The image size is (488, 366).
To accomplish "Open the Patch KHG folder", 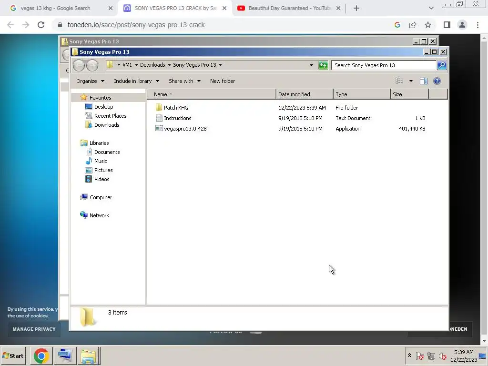I will click(175, 108).
